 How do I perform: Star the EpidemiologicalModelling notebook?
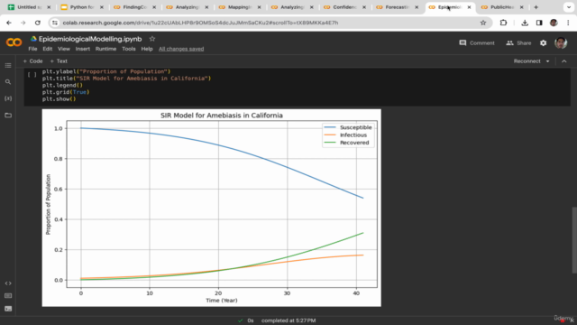[152, 39]
